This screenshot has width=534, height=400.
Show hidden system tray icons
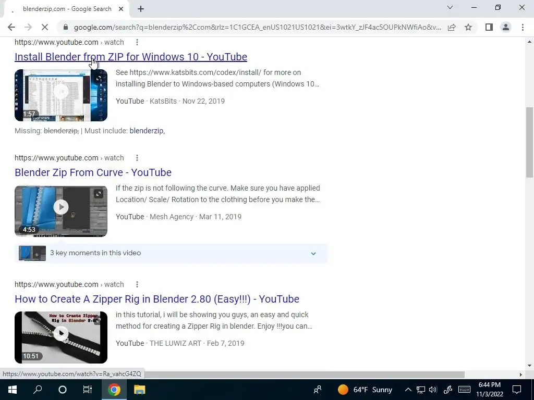tap(408, 390)
